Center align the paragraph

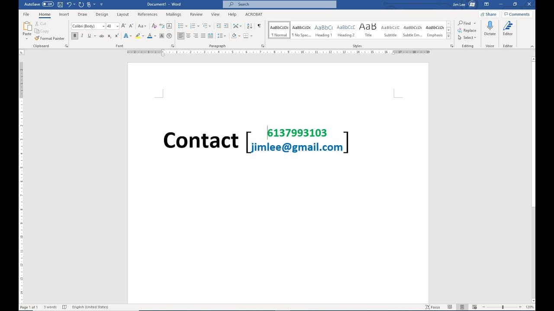tap(188, 36)
